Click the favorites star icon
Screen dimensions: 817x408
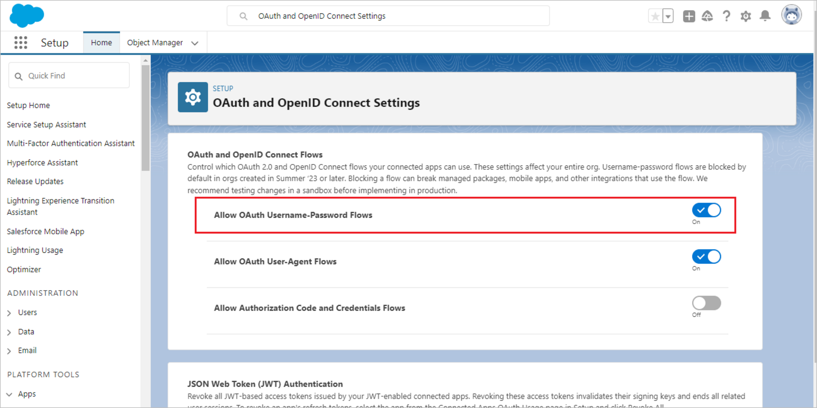pos(655,16)
